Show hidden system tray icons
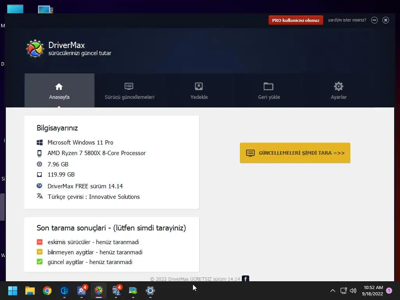Viewport: 400px width, 300px height. coord(333,291)
